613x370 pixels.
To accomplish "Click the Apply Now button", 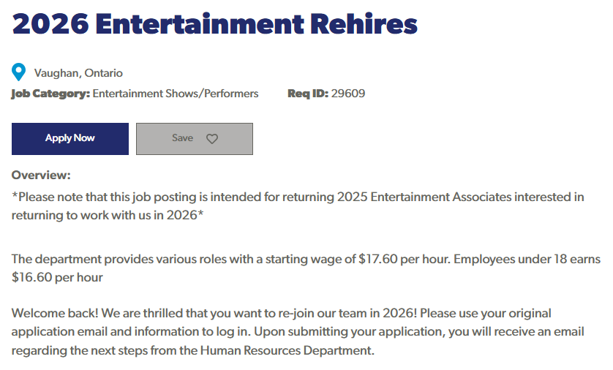I will click(70, 138).
